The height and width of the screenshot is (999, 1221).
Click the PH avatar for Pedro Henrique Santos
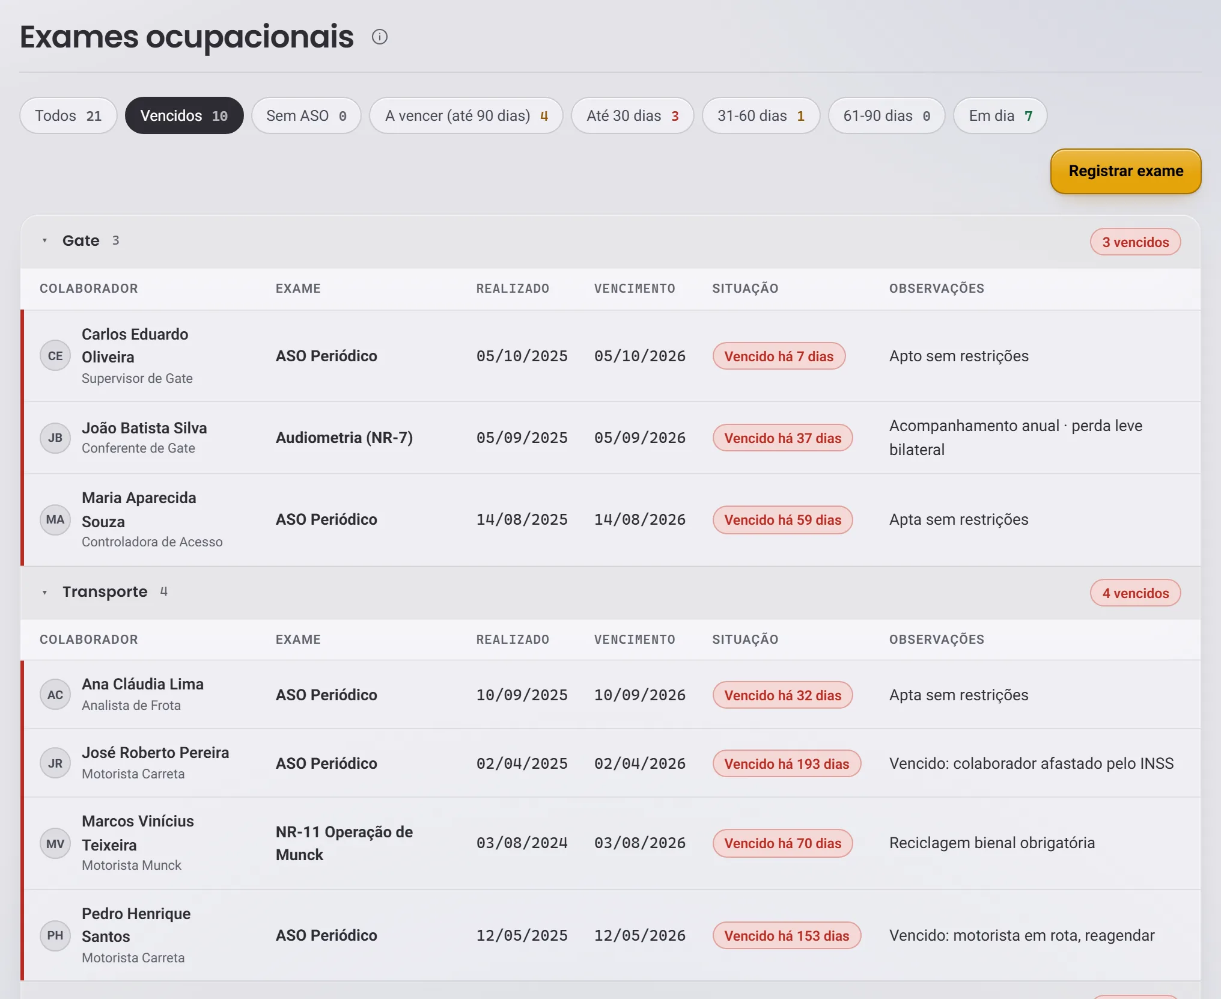point(55,935)
